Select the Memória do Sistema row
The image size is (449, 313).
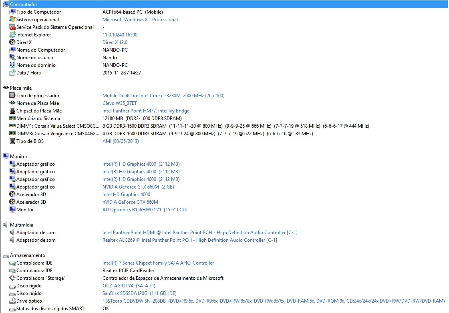coord(38,118)
